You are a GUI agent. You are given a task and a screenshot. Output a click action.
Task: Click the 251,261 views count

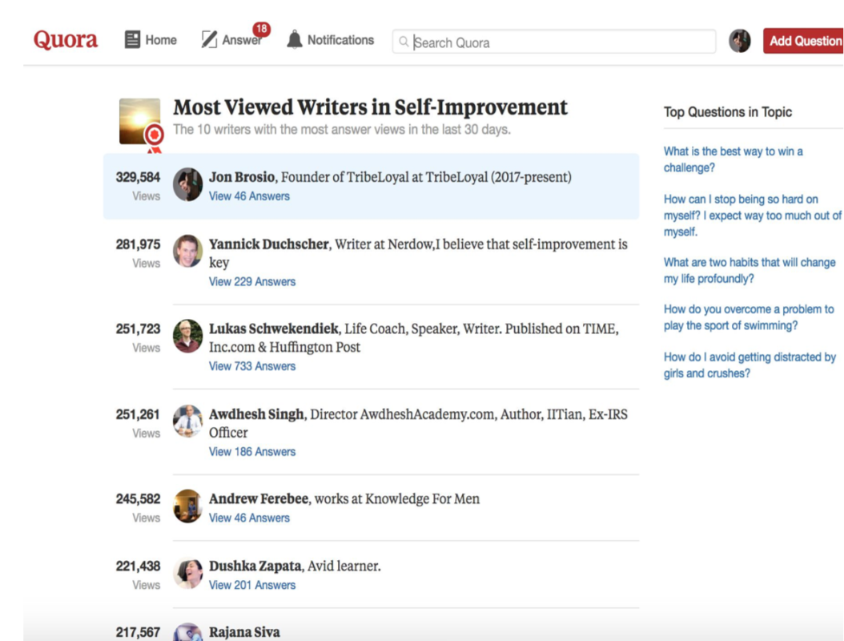[138, 415]
